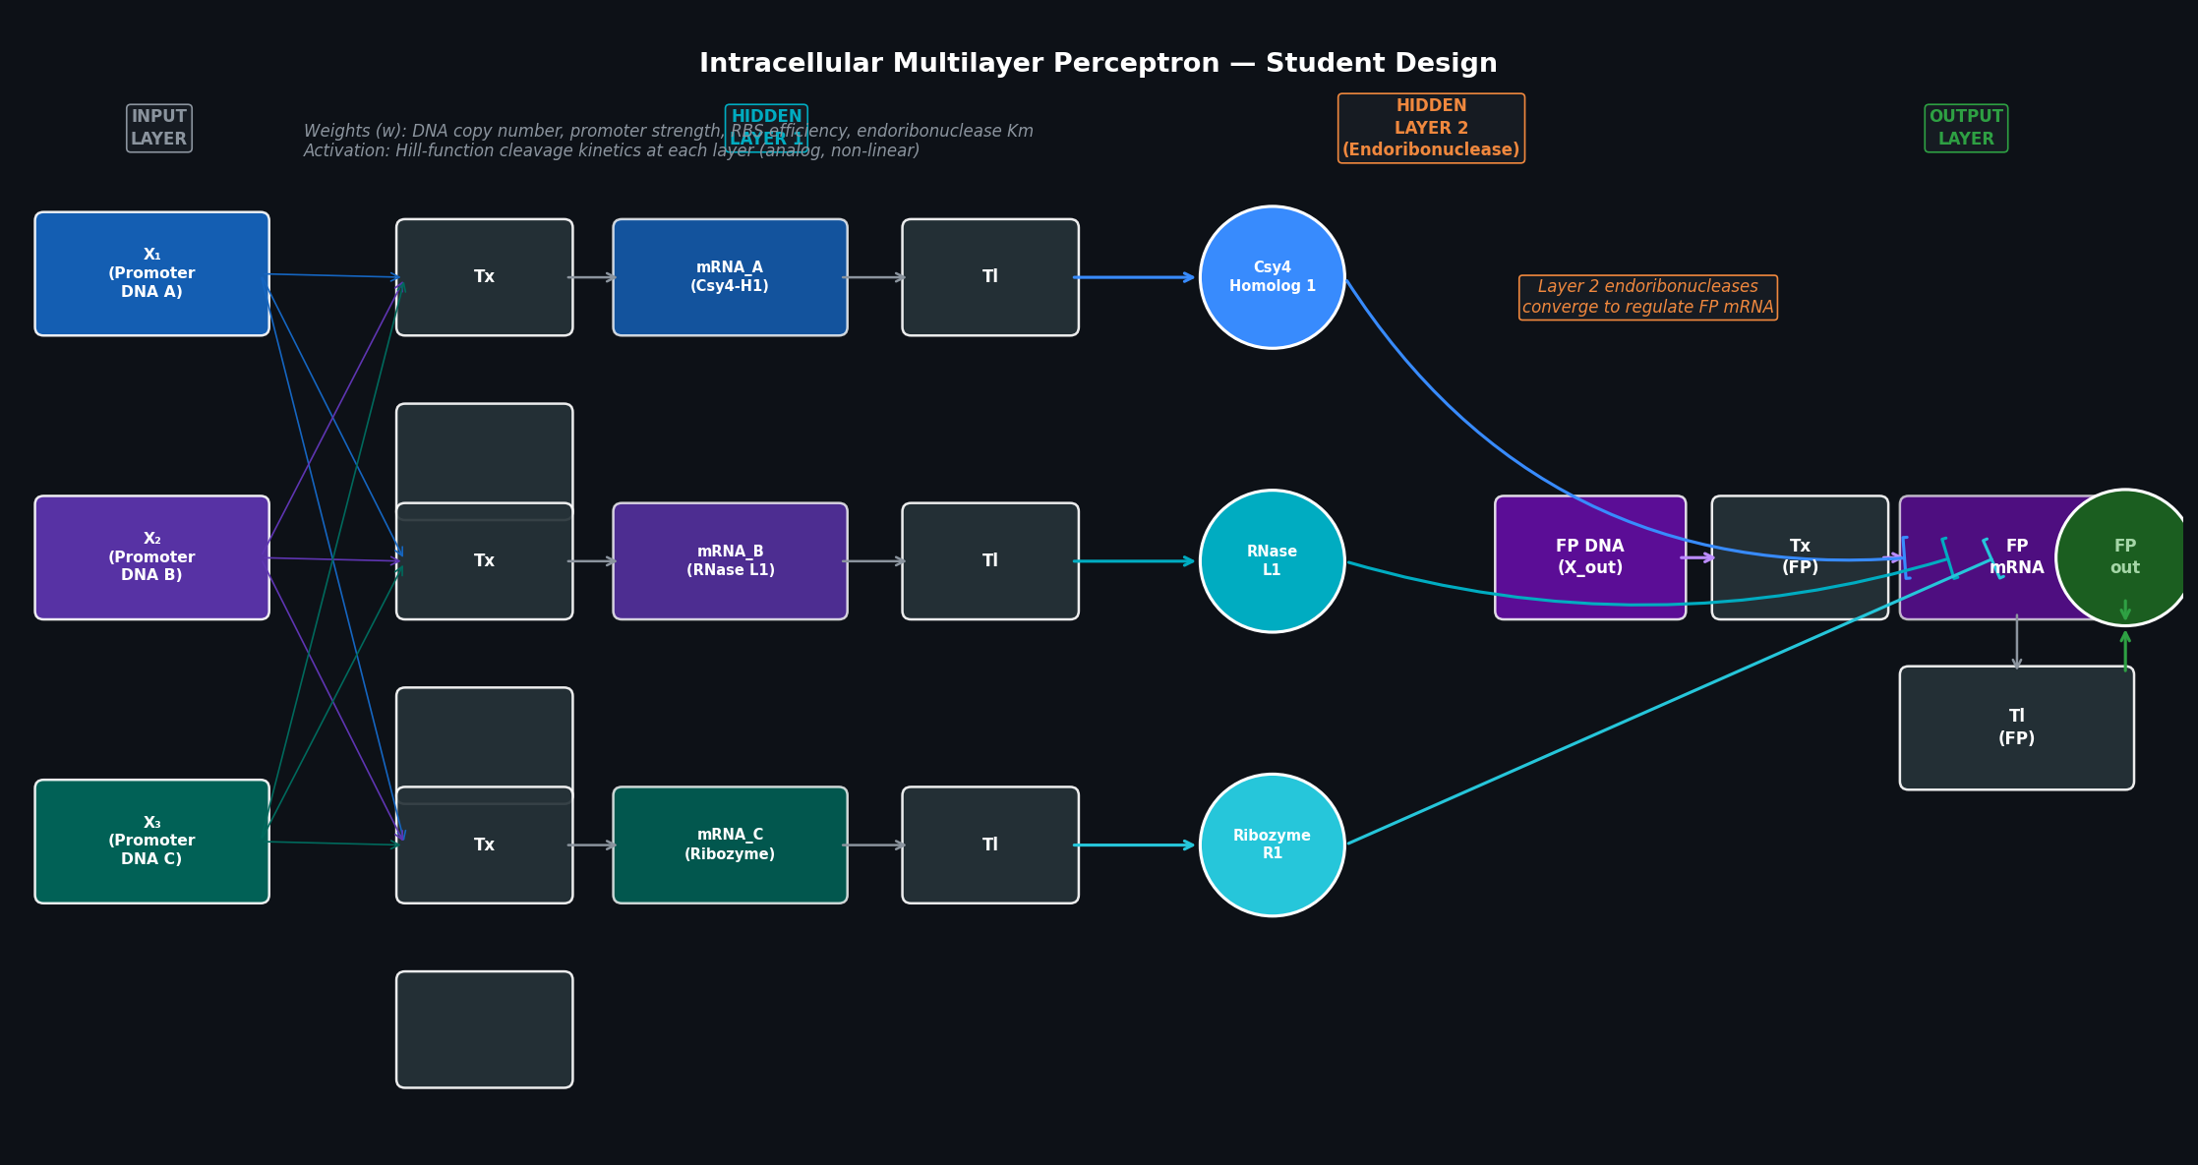Select the Tl box after mRNA_A
The height and width of the screenshot is (1165, 2198).
[x=990, y=277]
